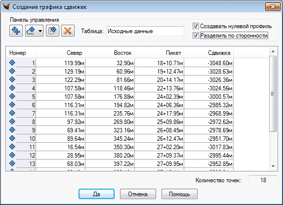
Task: Edit the Таблица field 'Исходные данные'
Action: (x=145, y=31)
